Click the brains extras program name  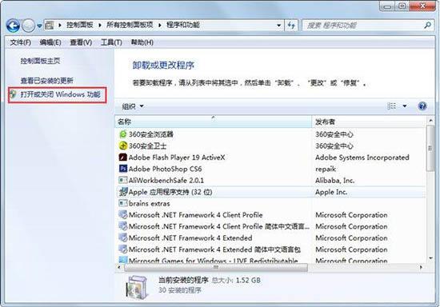(x=150, y=203)
